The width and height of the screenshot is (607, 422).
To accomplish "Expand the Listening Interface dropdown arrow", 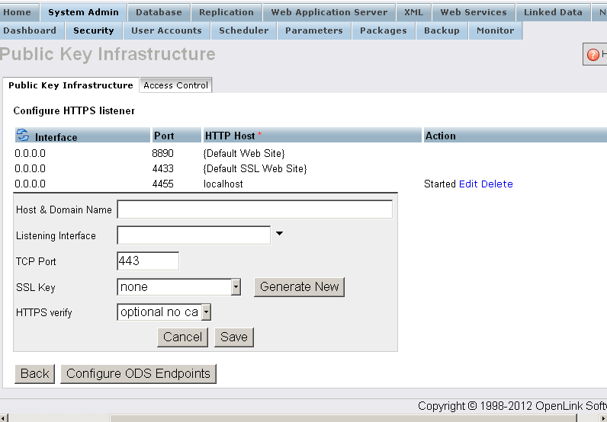I will click(279, 235).
